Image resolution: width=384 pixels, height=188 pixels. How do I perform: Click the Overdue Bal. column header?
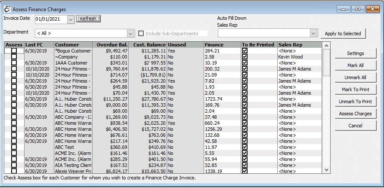pos(111,45)
